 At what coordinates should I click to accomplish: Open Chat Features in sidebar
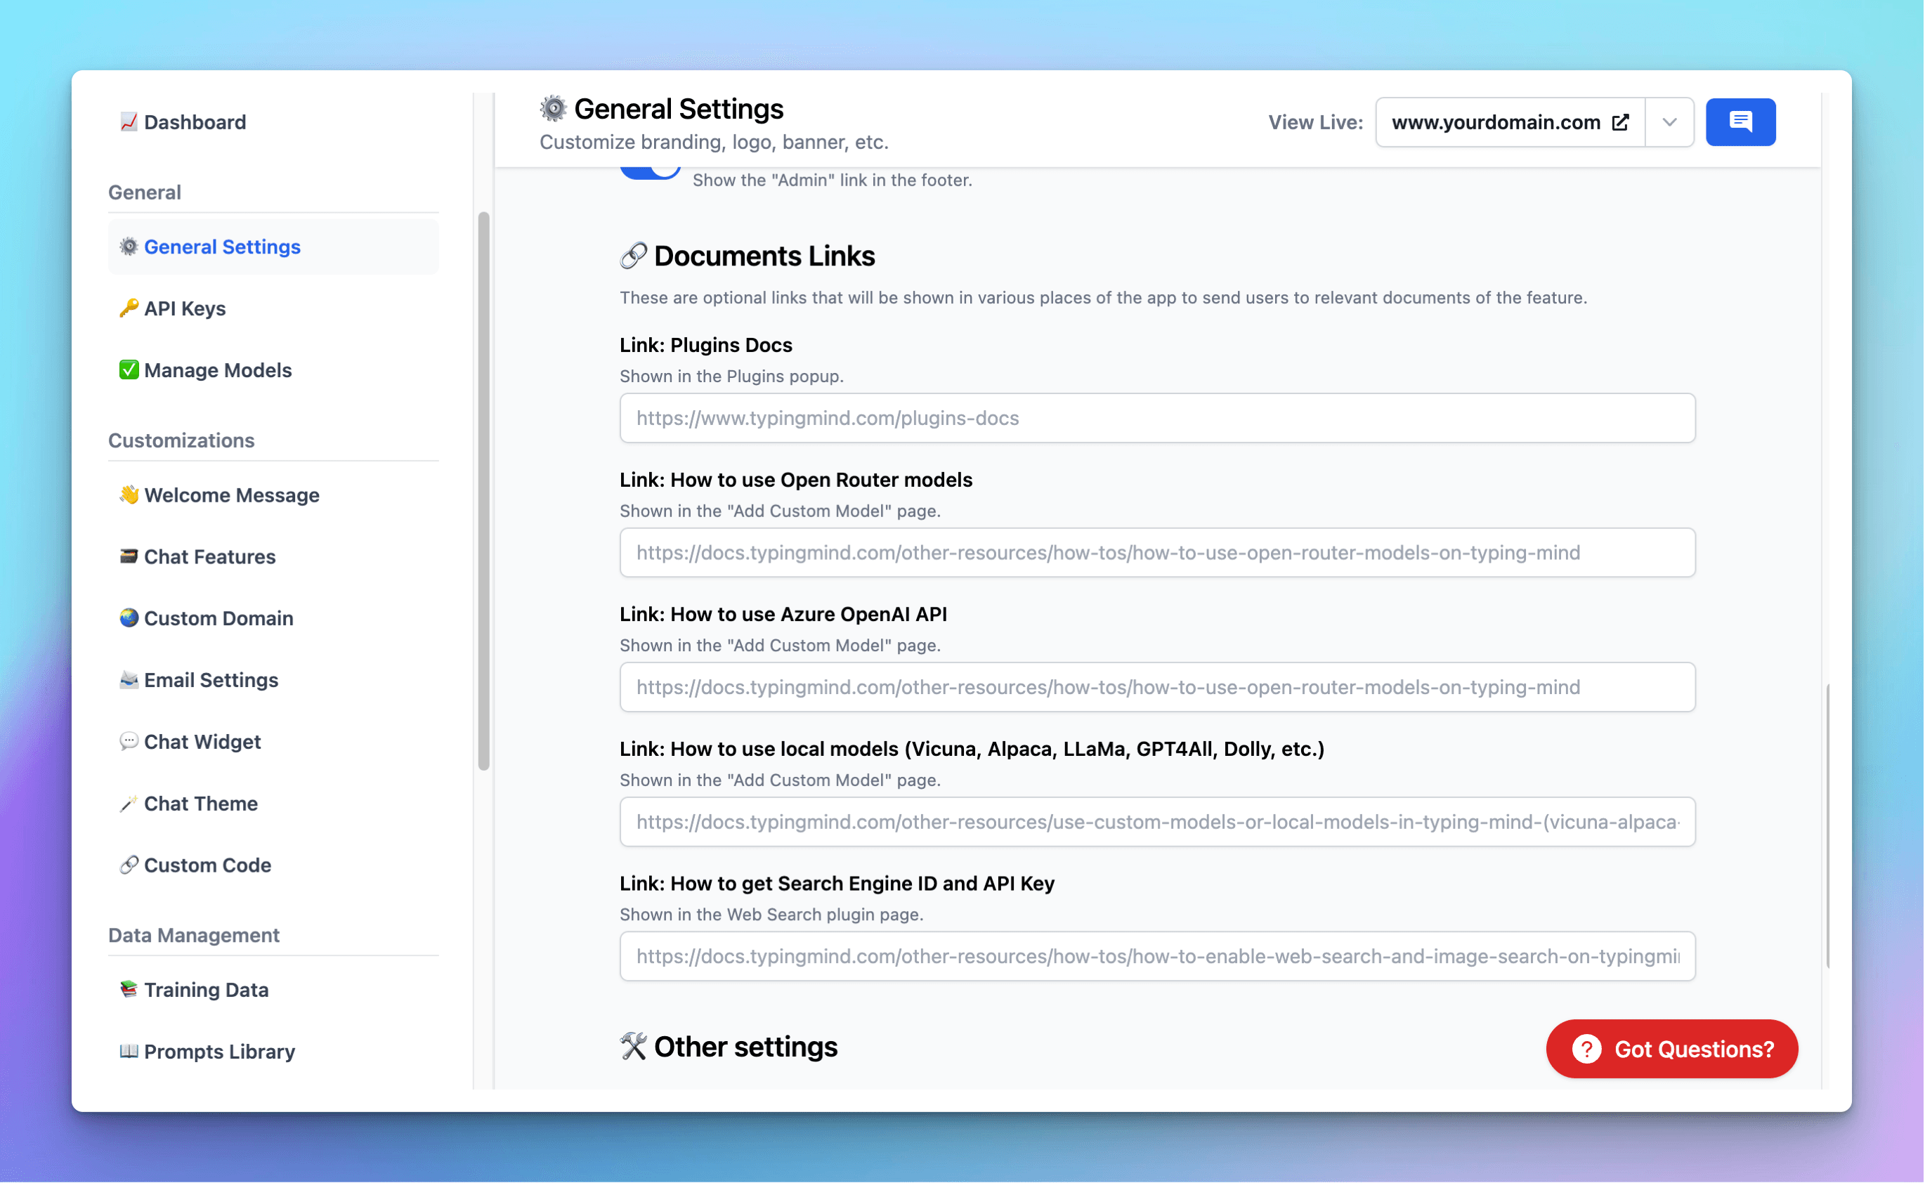209,556
